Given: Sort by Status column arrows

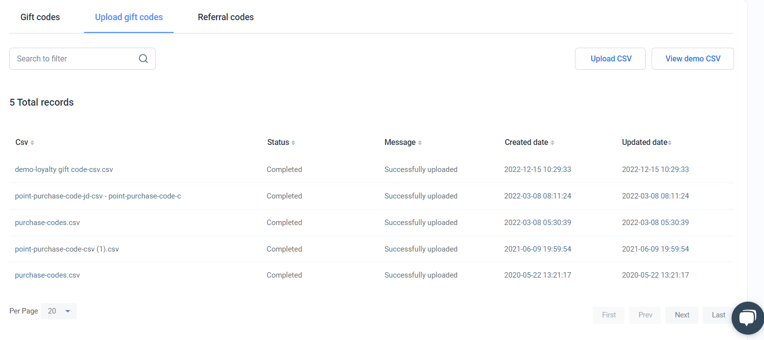Looking at the screenshot, I should [x=293, y=142].
